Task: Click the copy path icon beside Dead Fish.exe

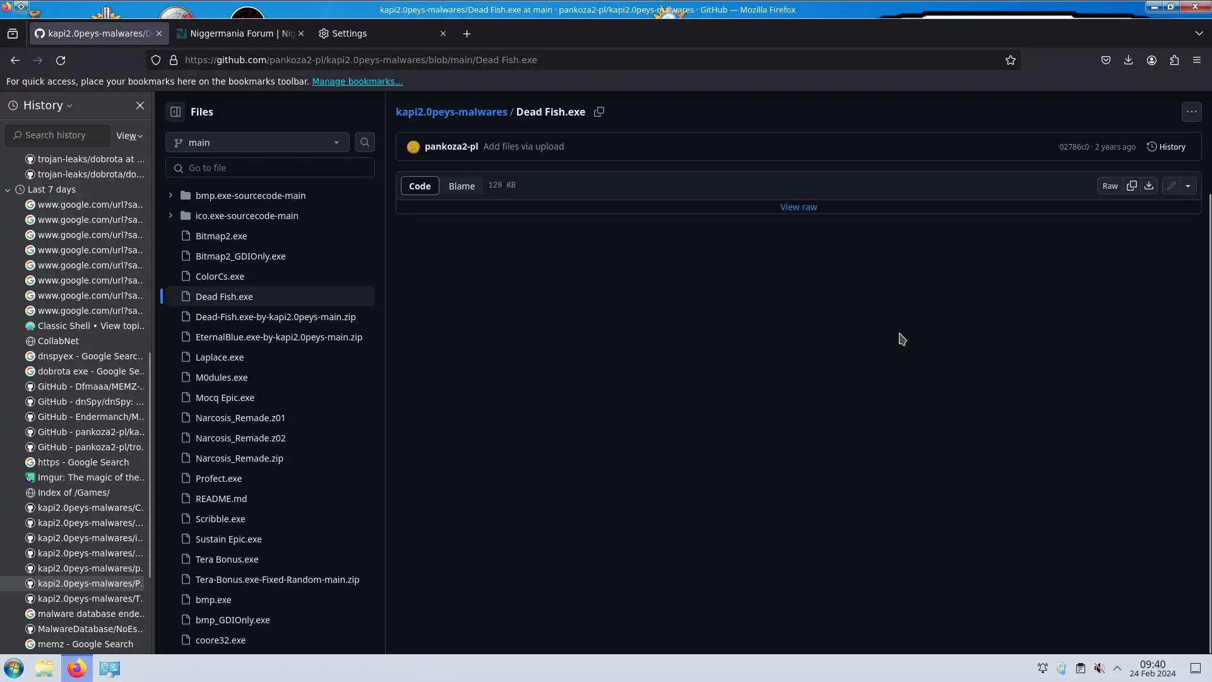Action: (x=599, y=112)
